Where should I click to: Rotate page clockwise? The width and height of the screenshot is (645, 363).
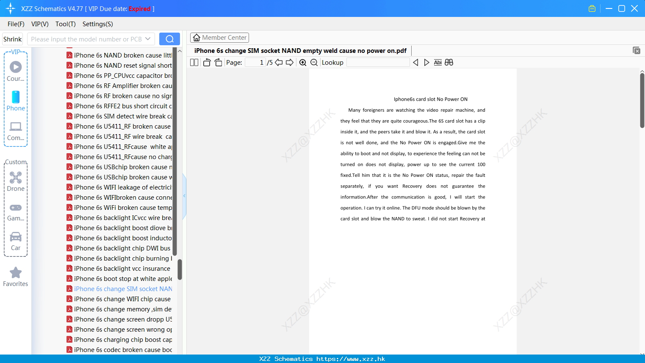pos(218,63)
